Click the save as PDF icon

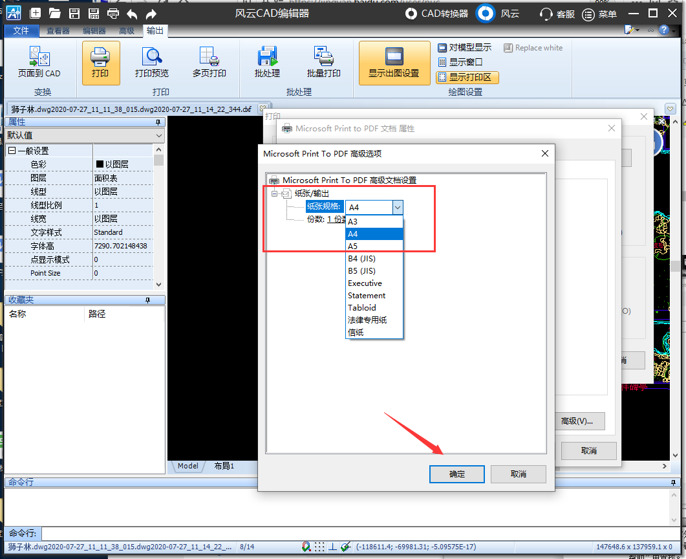click(94, 14)
